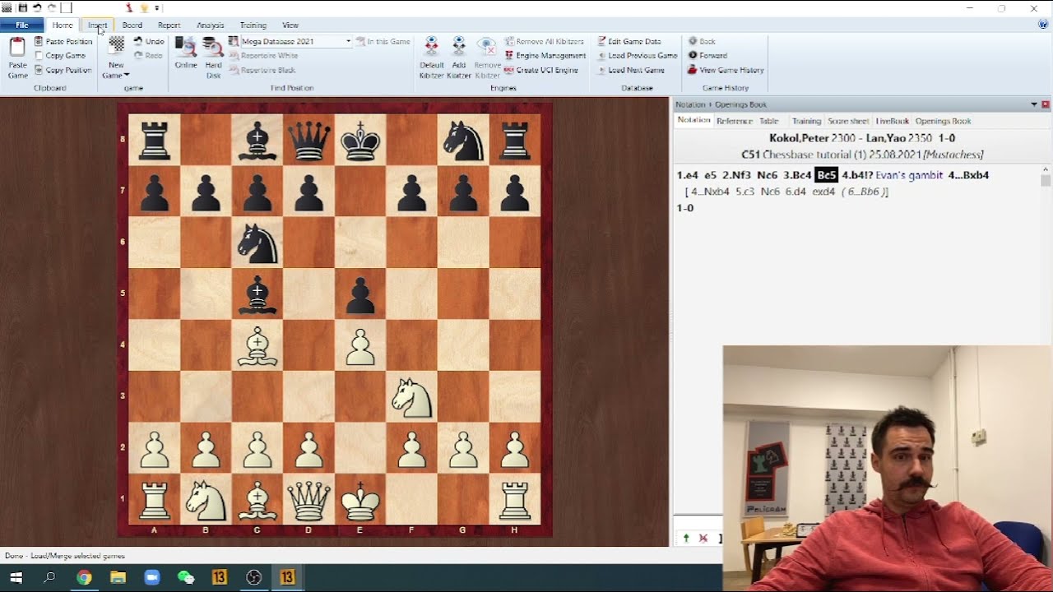Screen dimensions: 1053x592
Task: Open the notation pane dropdown arrow
Action: click(x=1034, y=104)
